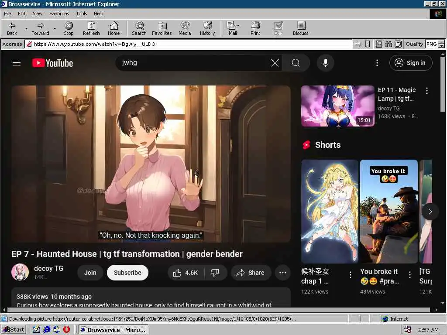Click the Haunted House video player
This screenshot has width=447, height=335.
click(x=151, y=164)
